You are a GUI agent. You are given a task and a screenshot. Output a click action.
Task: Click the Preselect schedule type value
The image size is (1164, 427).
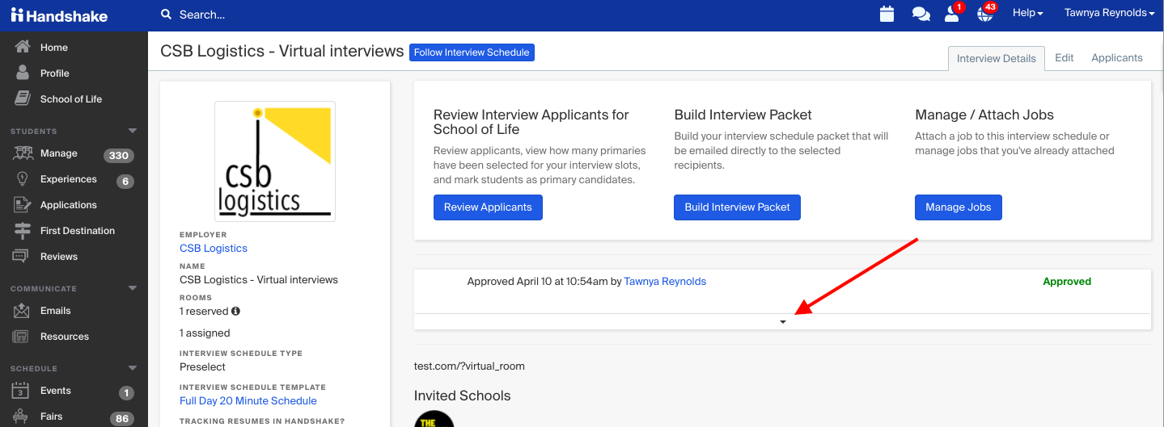[x=202, y=367]
